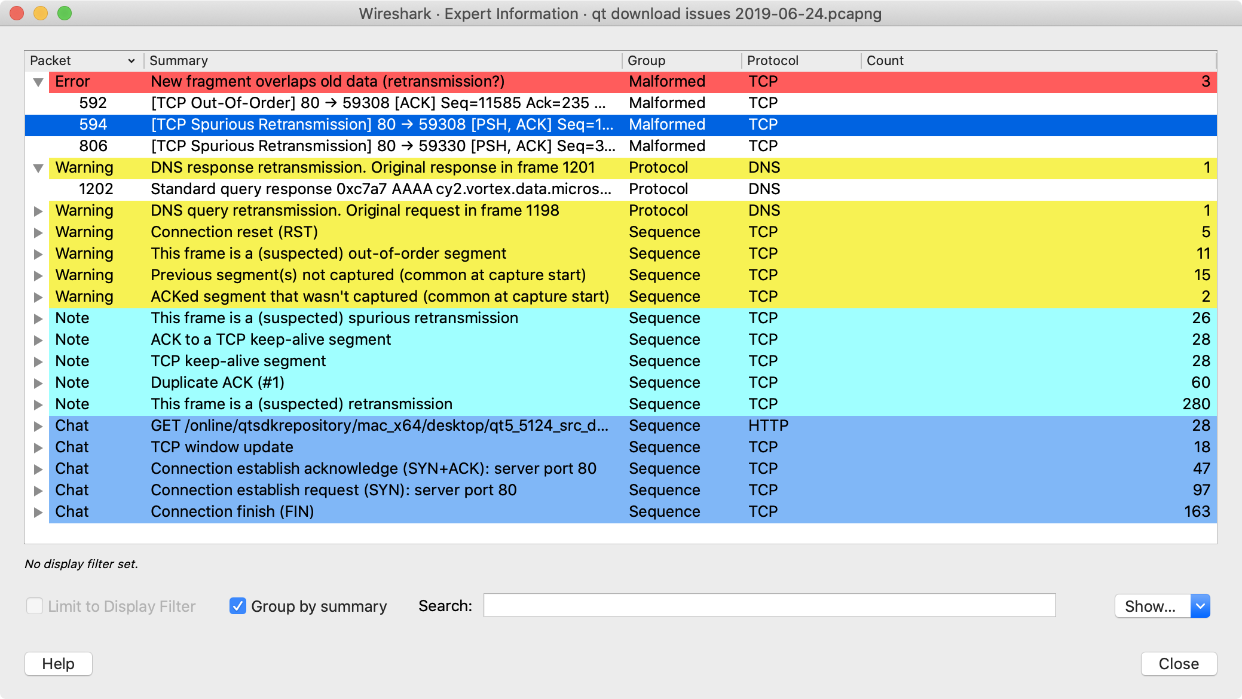Expand the TCP keep-alive segment note
The width and height of the screenshot is (1242, 699).
(x=38, y=361)
